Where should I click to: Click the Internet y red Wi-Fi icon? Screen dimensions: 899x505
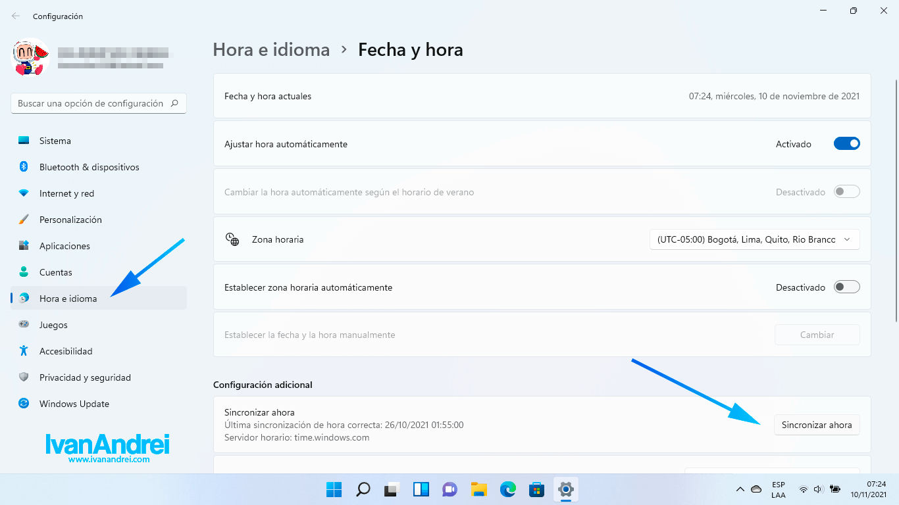(x=24, y=193)
